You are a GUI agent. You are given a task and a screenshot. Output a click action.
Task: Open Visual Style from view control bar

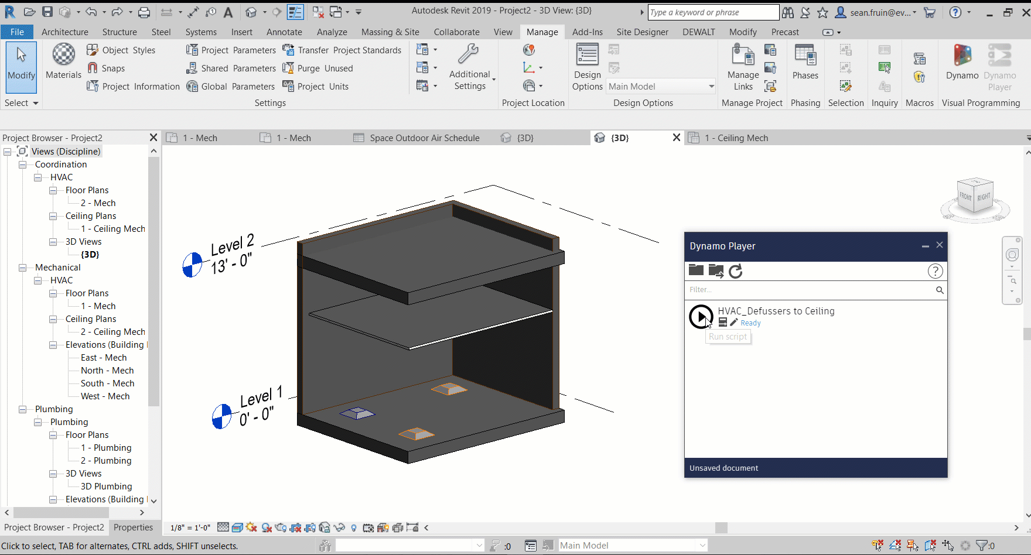pyautogui.click(x=237, y=527)
